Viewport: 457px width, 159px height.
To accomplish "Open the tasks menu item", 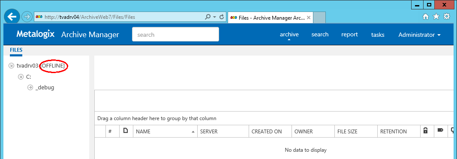I will pos(378,35).
